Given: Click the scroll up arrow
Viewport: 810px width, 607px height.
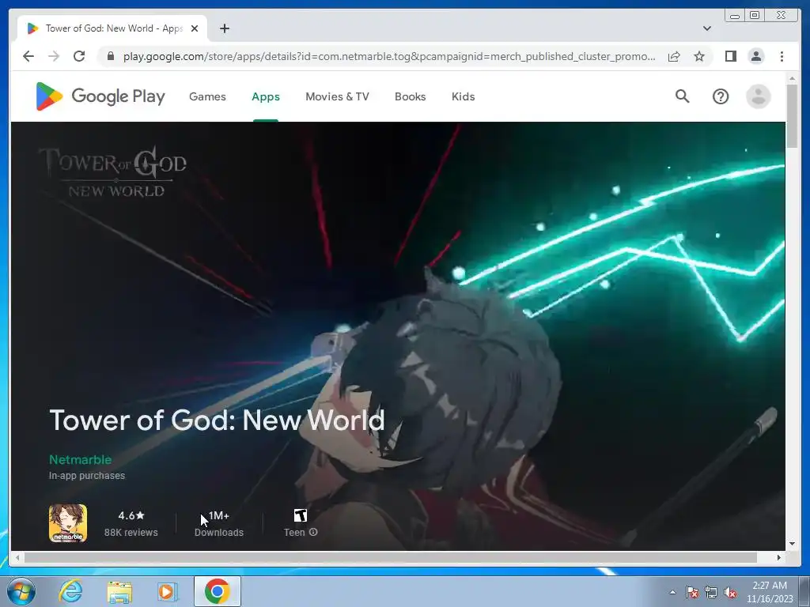Looking at the screenshot, I should click(x=792, y=78).
